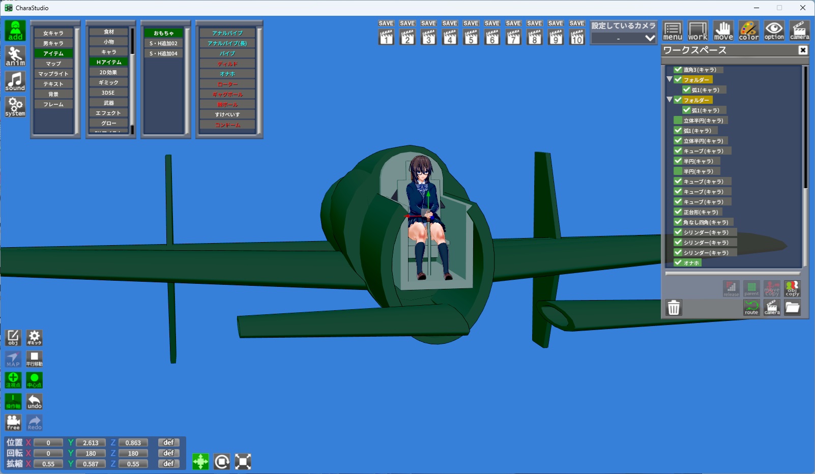The image size is (815, 474).
Task: Click the workspace list vertical scrollbar
Action: (805, 127)
